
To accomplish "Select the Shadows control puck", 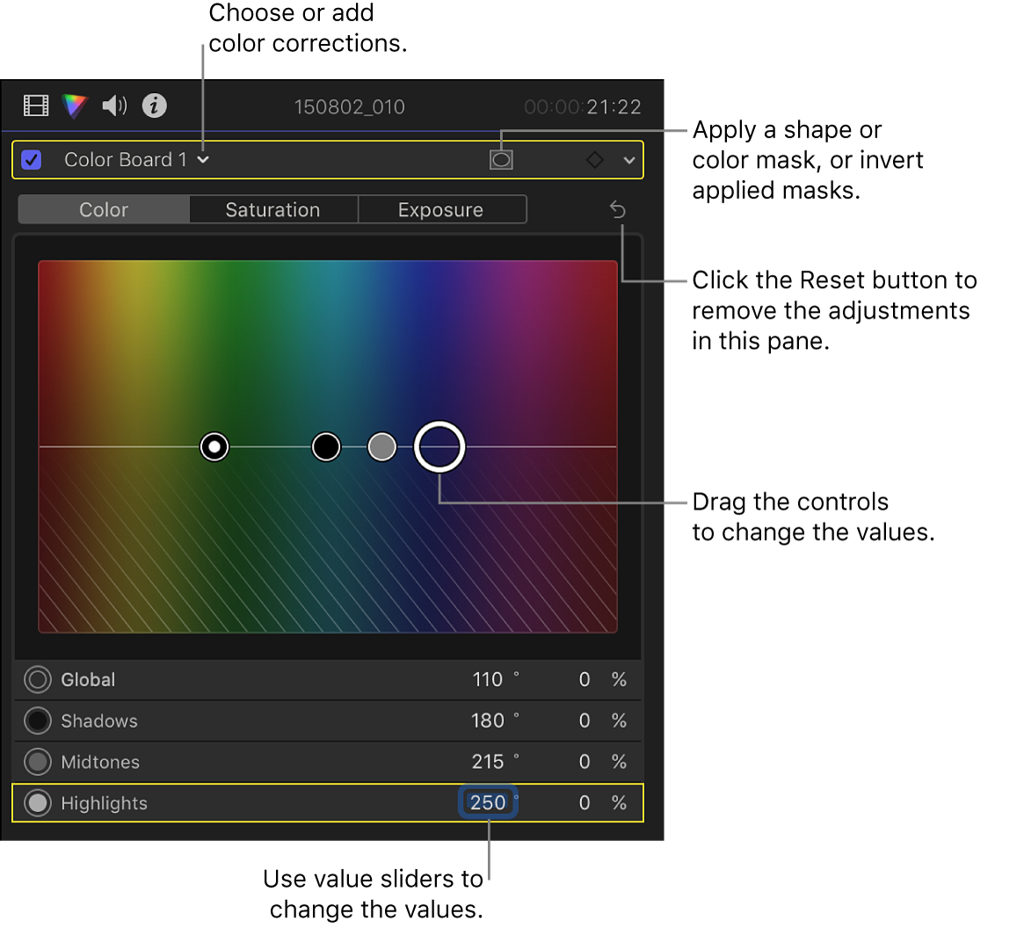I will 326,446.
